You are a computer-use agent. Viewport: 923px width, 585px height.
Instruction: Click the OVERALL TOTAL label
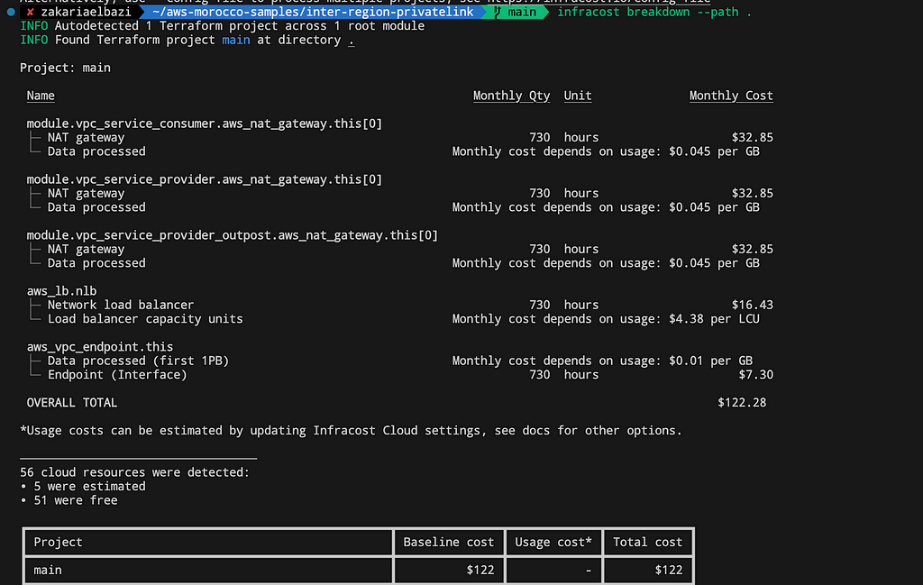coord(72,403)
